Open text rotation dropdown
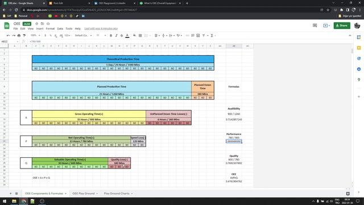The width and height of the screenshot is (364, 205). (179, 35)
